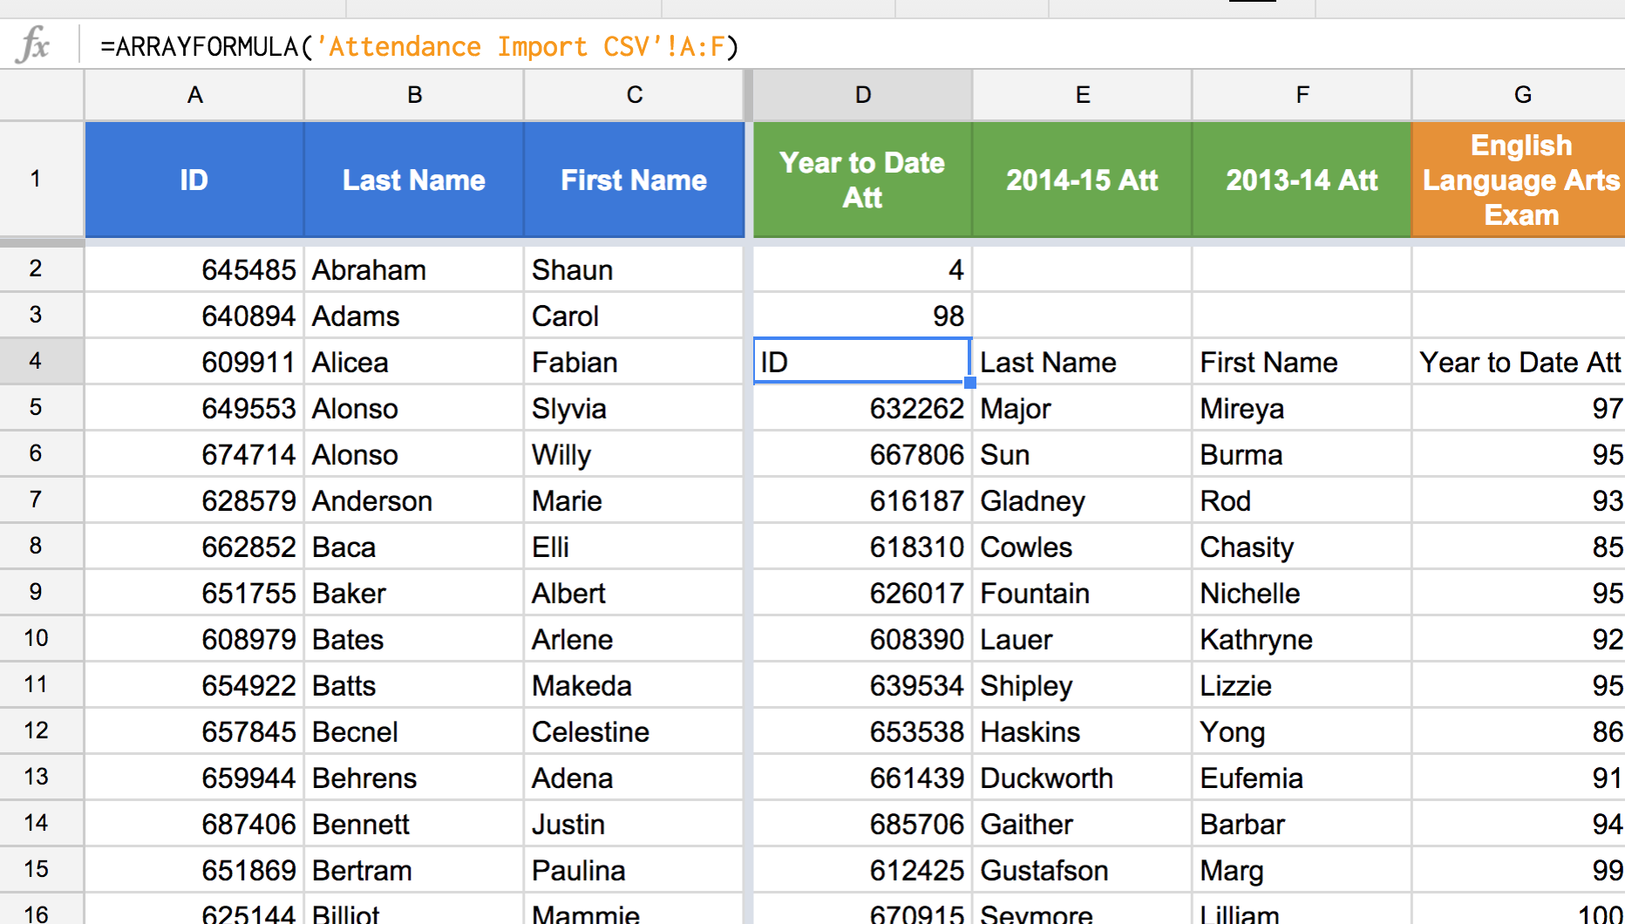Select cell with ID 632262
This screenshot has width=1625, height=924.
pos(862,408)
